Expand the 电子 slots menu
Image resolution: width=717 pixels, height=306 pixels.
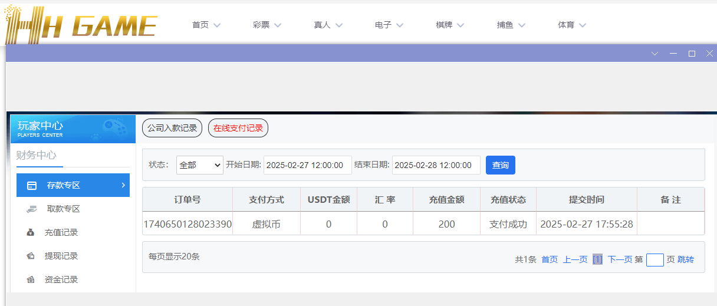pyautogui.click(x=389, y=25)
